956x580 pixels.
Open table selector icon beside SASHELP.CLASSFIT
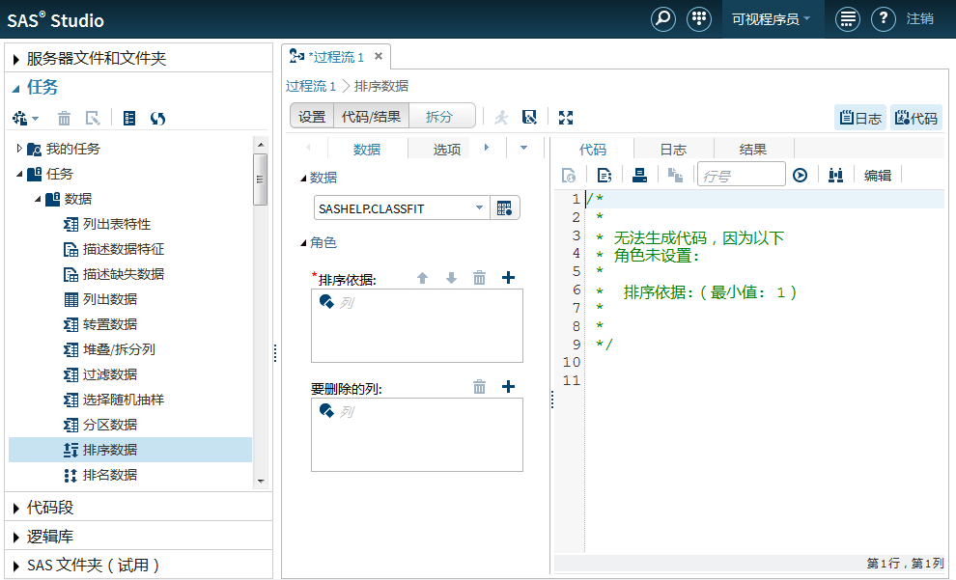tap(505, 208)
